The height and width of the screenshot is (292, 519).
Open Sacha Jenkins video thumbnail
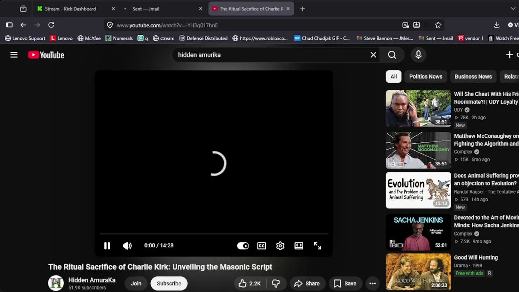(418, 232)
